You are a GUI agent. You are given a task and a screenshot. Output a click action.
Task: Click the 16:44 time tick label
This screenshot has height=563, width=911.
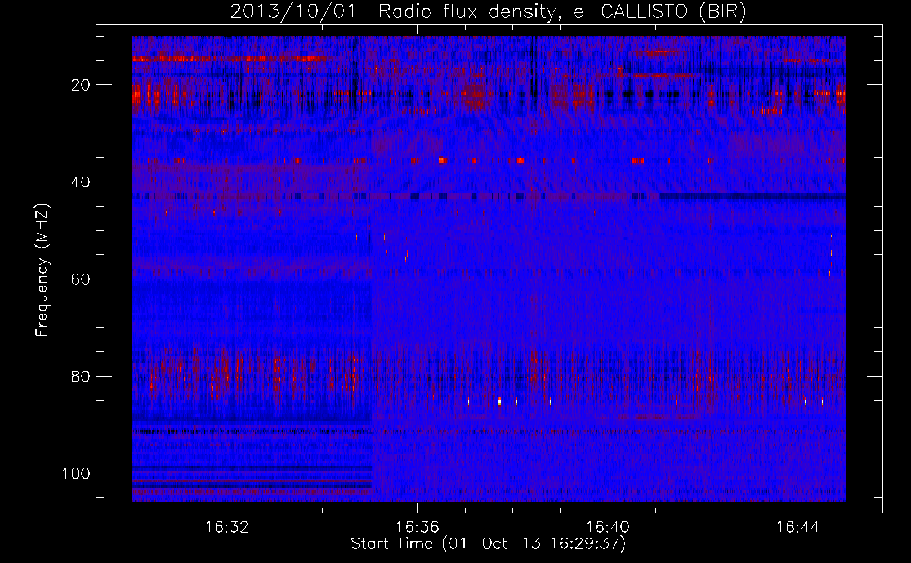tap(798, 528)
